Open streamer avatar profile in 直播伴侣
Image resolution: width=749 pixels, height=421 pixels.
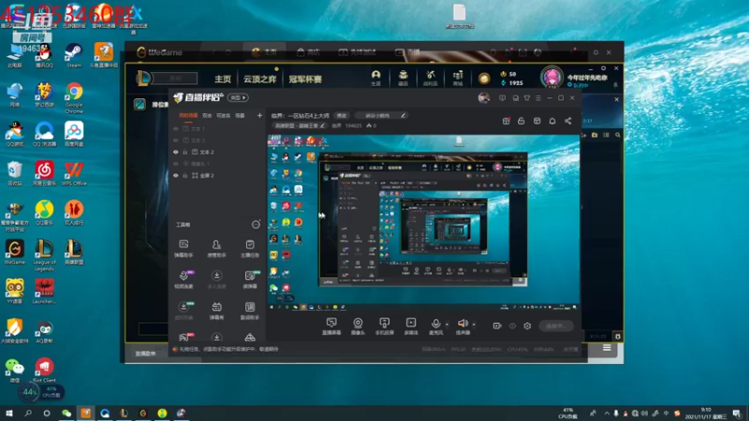click(x=484, y=98)
